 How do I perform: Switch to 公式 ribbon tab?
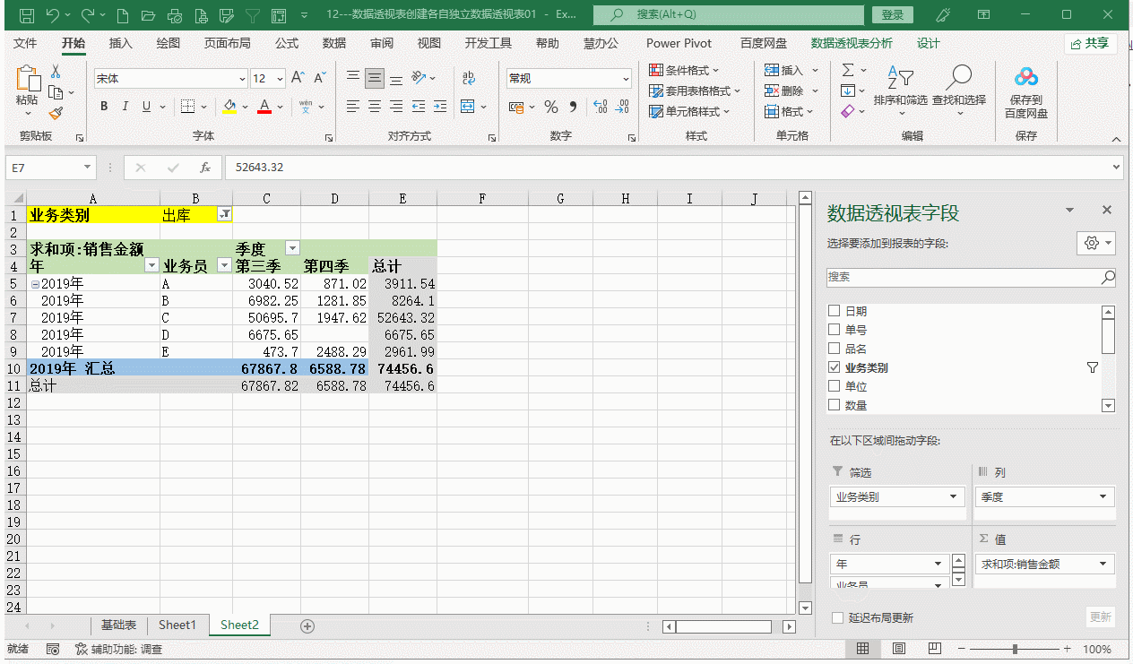click(x=287, y=43)
